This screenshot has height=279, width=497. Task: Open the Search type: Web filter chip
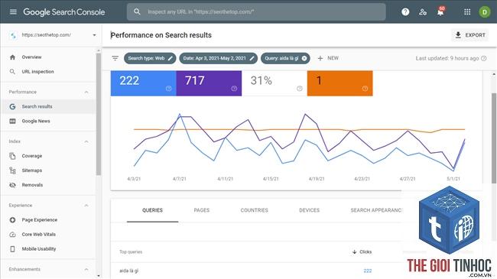pos(150,58)
